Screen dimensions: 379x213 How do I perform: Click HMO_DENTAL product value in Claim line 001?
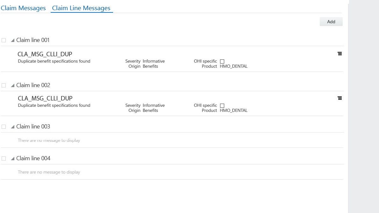pos(233,66)
